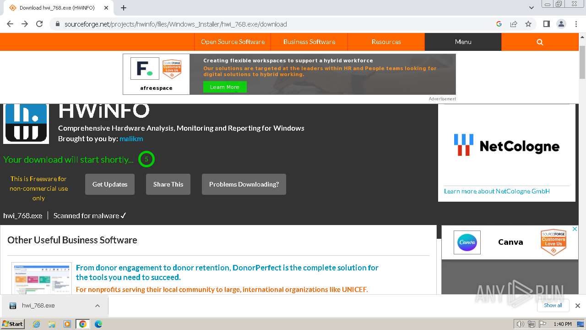Click Show all downloads button
The image size is (586, 330).
(x=553, y=305)
